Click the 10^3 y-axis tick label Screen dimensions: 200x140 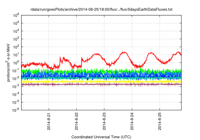(16, 39)
